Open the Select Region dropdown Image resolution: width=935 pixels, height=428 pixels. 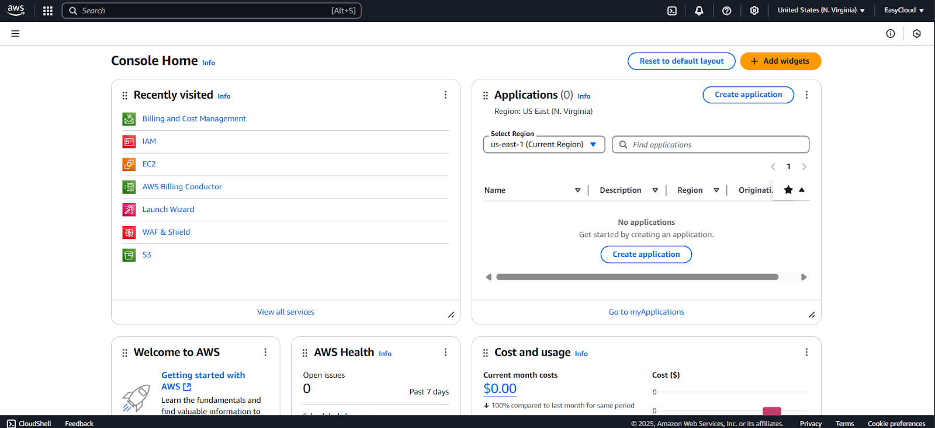coord(544,144)
